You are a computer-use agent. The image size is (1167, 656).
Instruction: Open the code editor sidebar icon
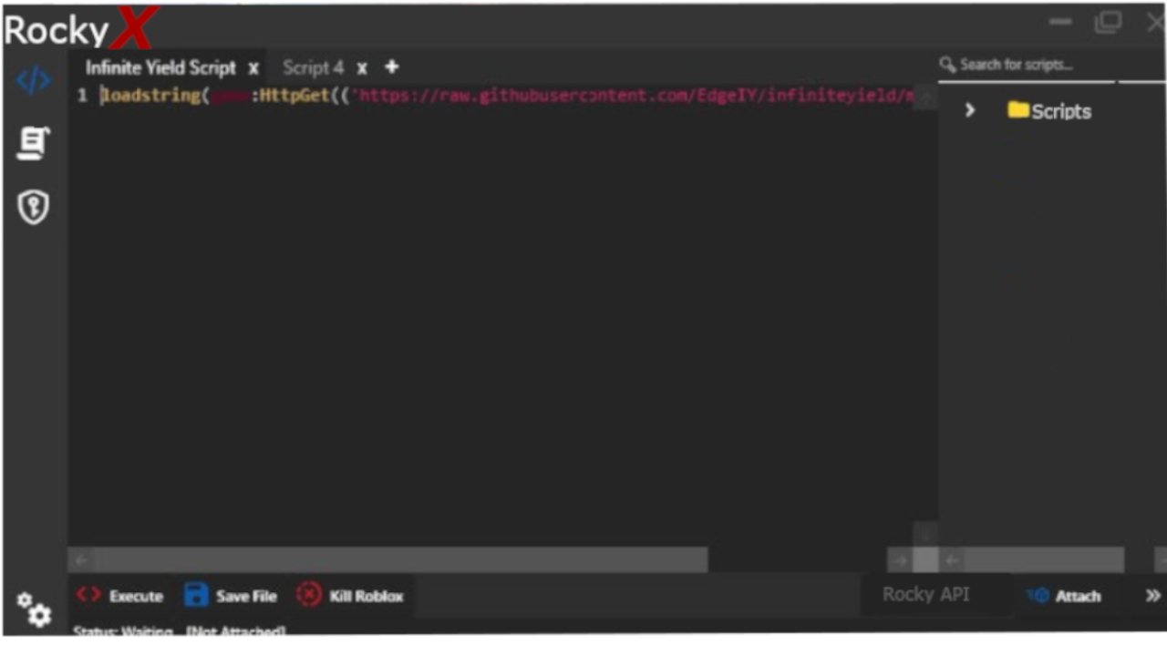(x=34, y=81)
